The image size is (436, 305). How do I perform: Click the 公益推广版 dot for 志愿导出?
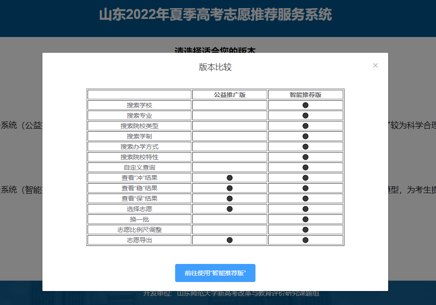(x=229, y=240)
